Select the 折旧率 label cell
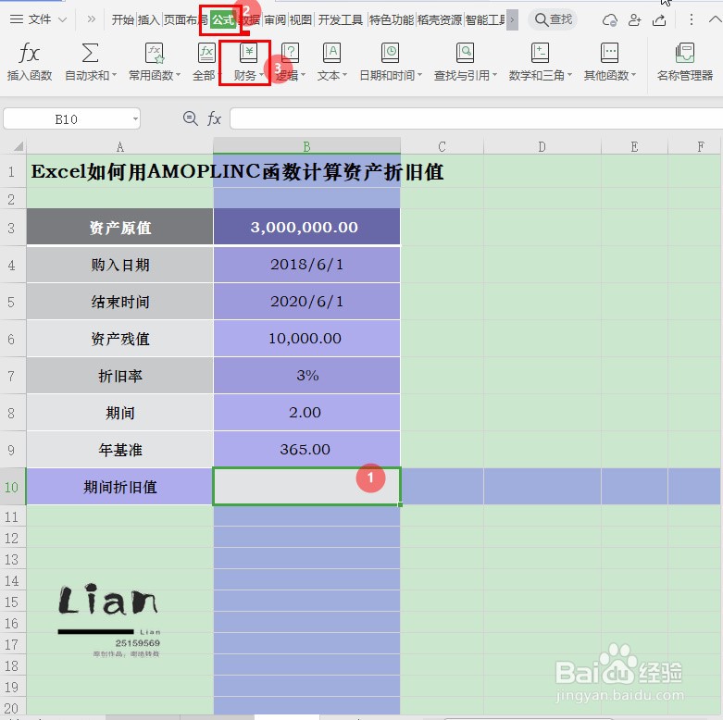This screenshot has width=723, height=720. click(120, 375)
